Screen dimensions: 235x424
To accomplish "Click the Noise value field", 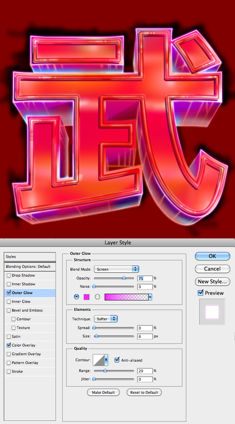I will (145, 287).
